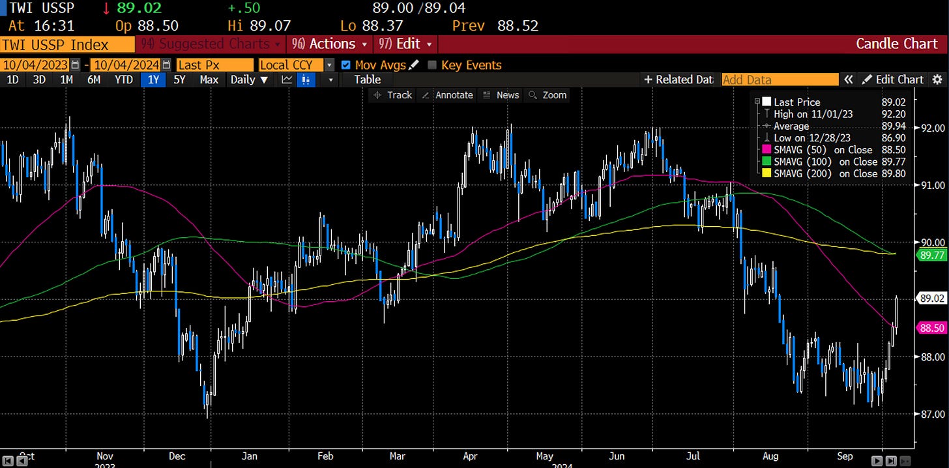949x468 pixels.
Task: Open the calendar icon beside the start date
Action: pyautogui.click(x=76, y=65)
